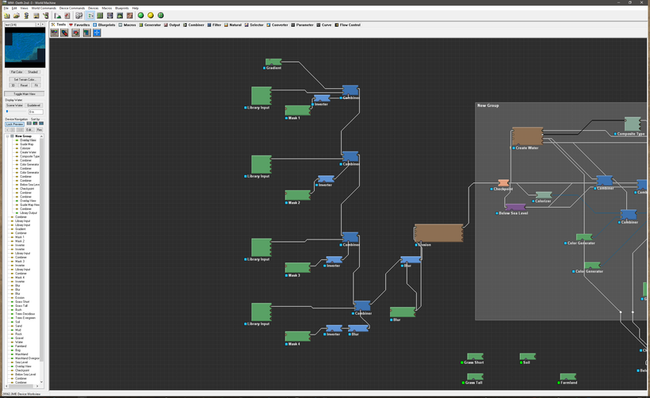The width and height of the screenshot is (650, 398).
Task: Click the preview Fit button
Action: [x=36, y=86]
